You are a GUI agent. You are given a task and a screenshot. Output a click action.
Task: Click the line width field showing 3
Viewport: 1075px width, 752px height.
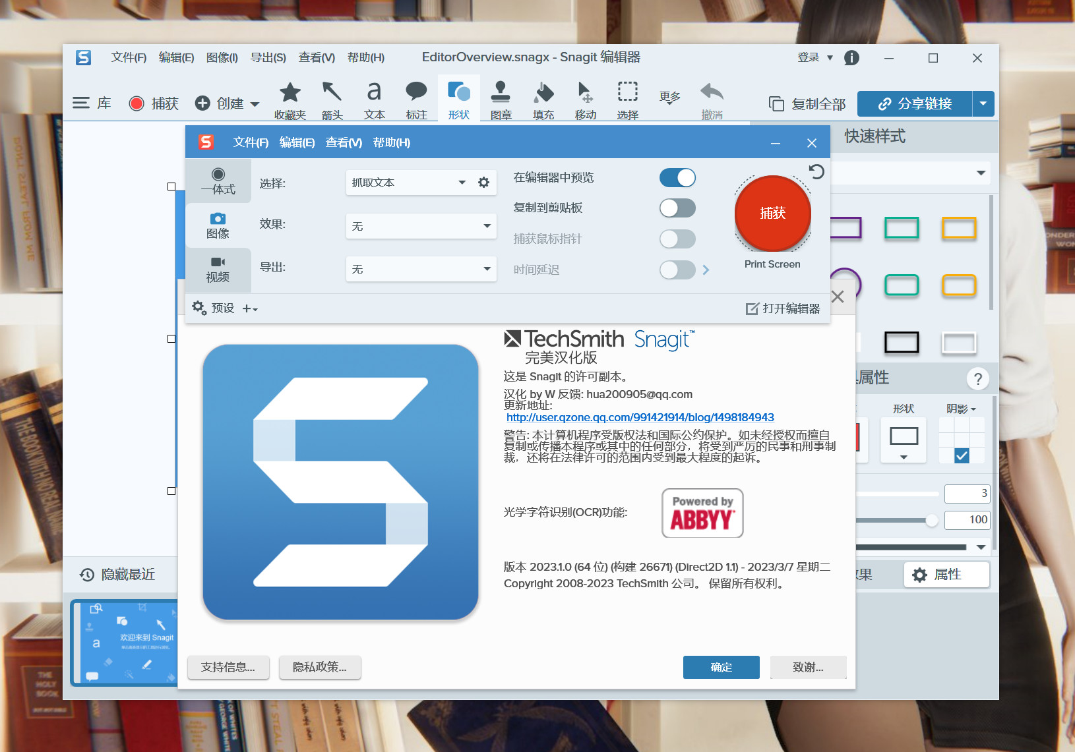click(967, 494)
